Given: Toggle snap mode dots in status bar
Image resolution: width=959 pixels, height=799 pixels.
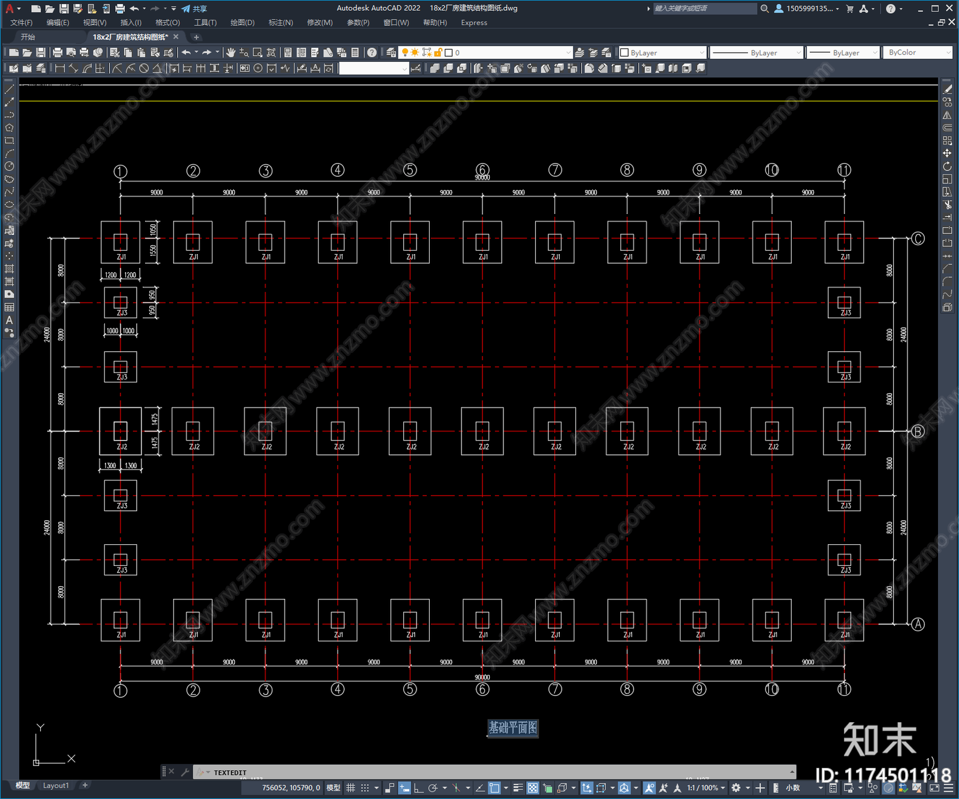Looking at the screenshot, I should pos(364,788).
